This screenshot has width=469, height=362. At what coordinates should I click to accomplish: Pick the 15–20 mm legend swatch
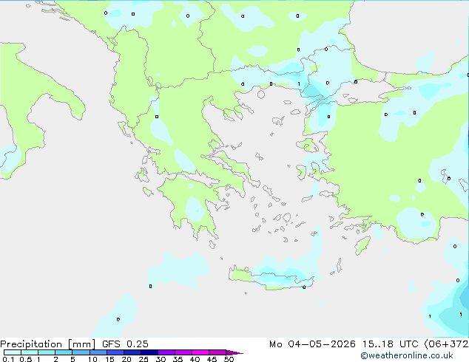click(115, 352)
